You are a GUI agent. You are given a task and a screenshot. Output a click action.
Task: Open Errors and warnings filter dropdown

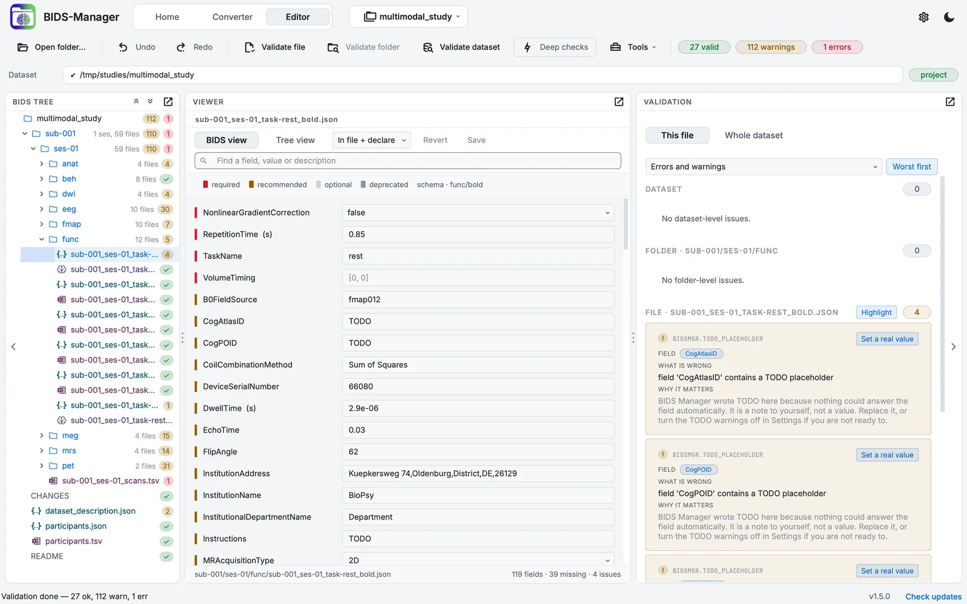(764, 167)
